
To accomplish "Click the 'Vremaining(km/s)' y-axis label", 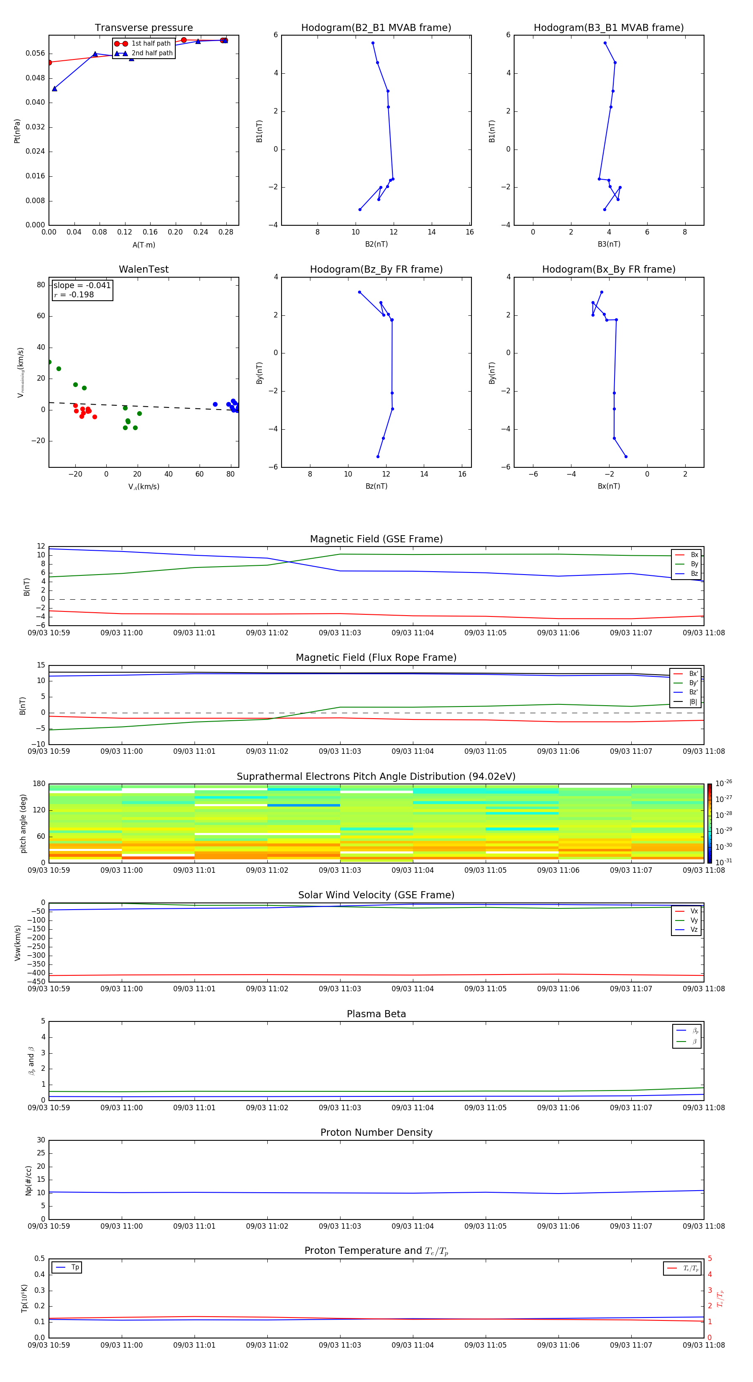I will coord(21,372).
